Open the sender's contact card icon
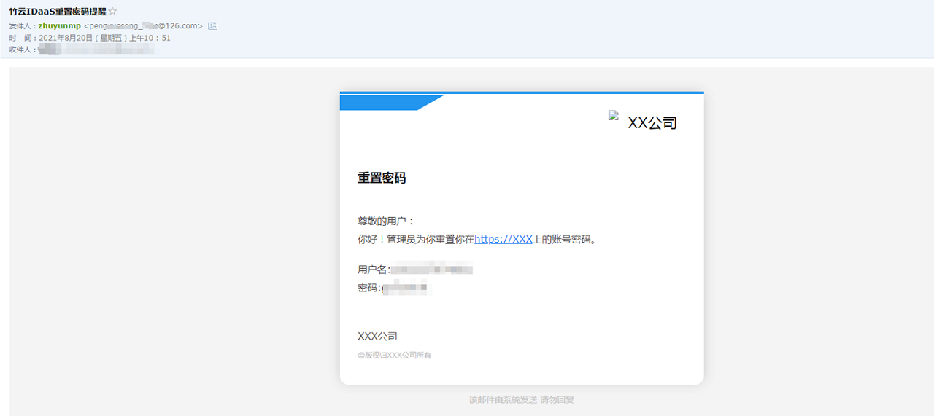The image size is (934, 416). [212, 26]
